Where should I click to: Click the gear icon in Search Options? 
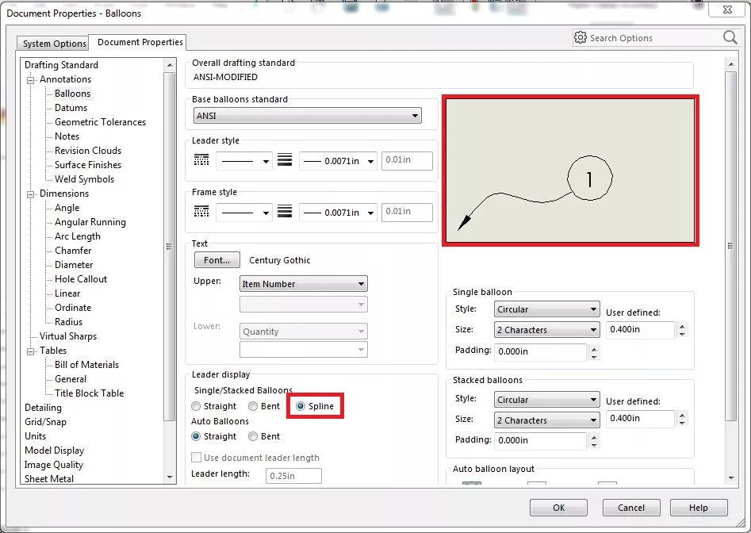tap(580, 37)
